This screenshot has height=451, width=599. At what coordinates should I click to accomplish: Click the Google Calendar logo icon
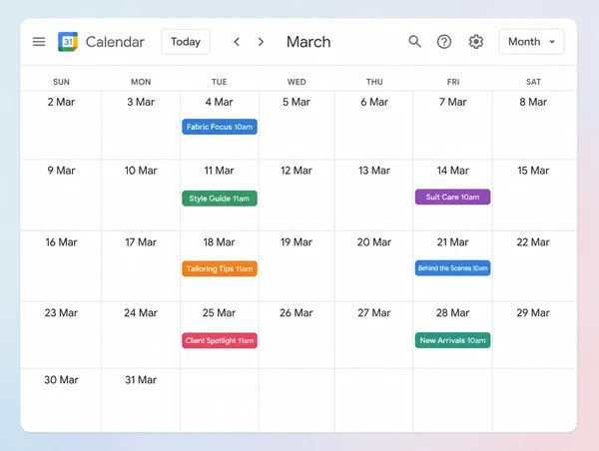click(x=68, y=42)
